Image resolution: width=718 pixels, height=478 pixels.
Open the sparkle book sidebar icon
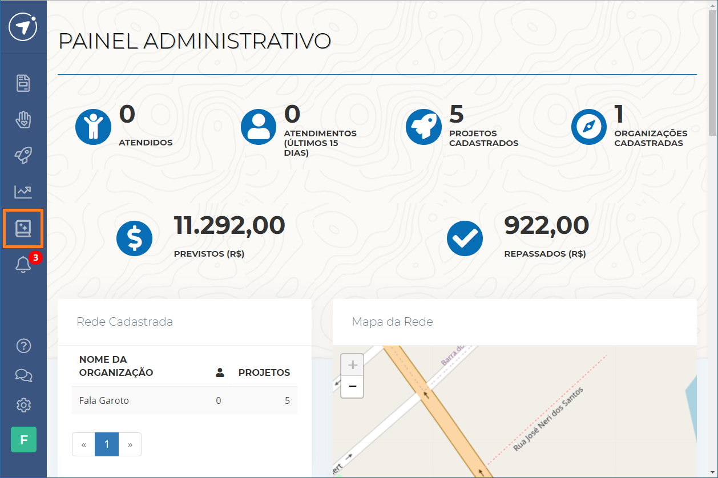23,228
